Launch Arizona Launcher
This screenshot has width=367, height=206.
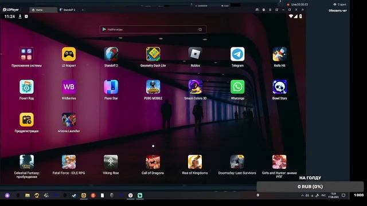pyautogui.click(x=69, y=120)
